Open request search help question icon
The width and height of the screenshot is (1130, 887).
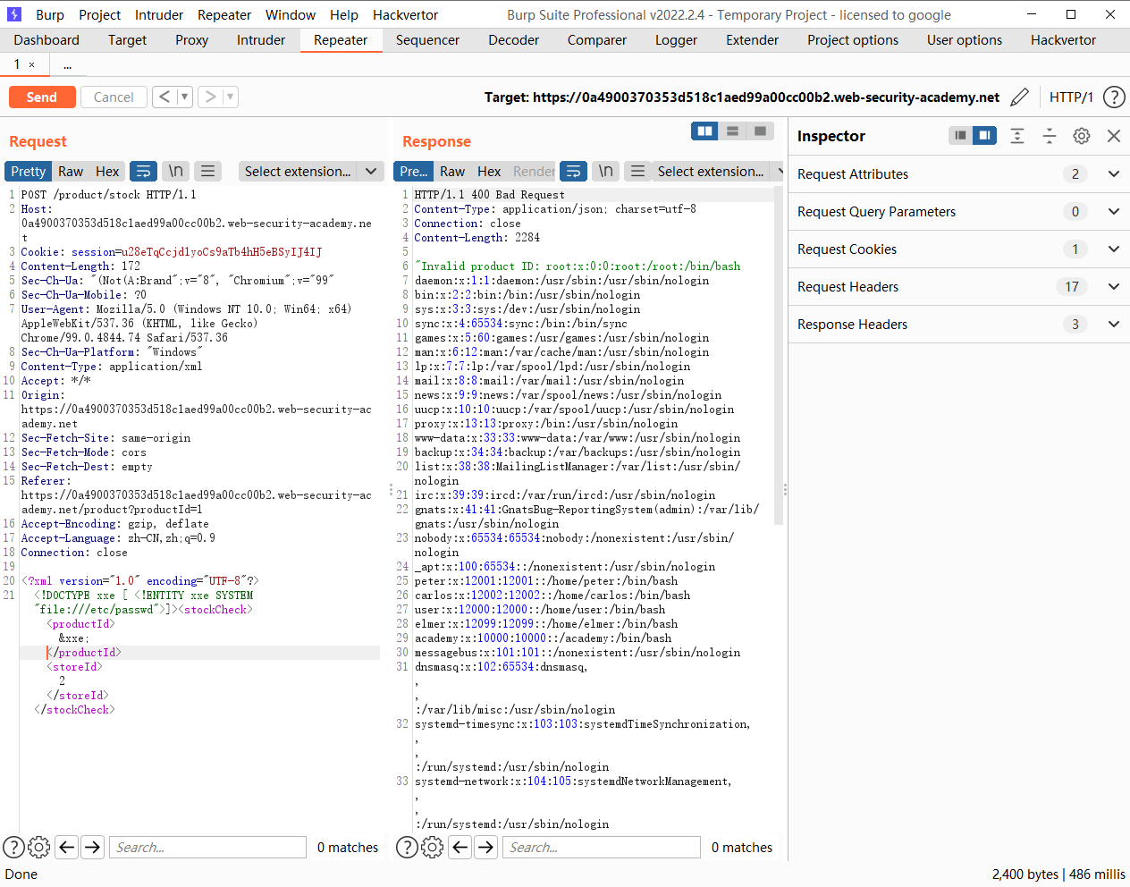[x=13, y=847]
